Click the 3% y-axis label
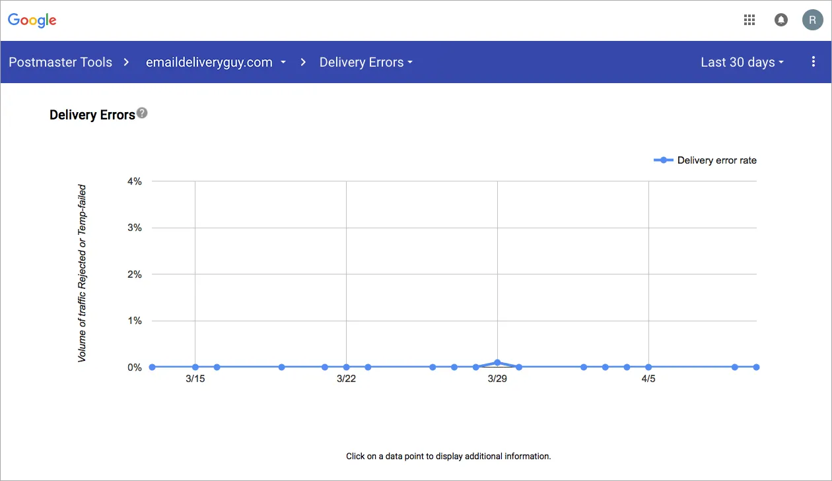The width and height of the screenshot is (832, 481). (134, 228)
